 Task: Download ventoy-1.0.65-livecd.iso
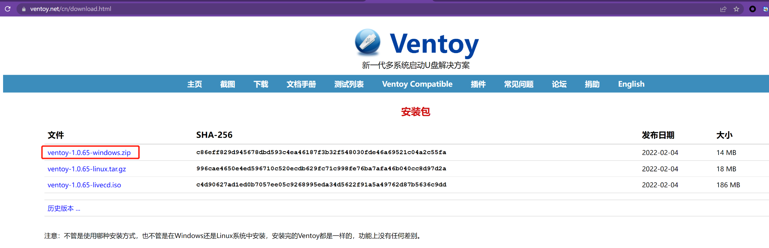coord(84,185)
